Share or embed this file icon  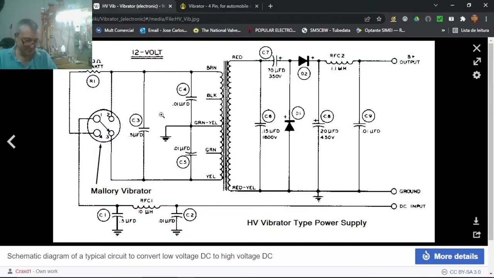click(476, 234)
